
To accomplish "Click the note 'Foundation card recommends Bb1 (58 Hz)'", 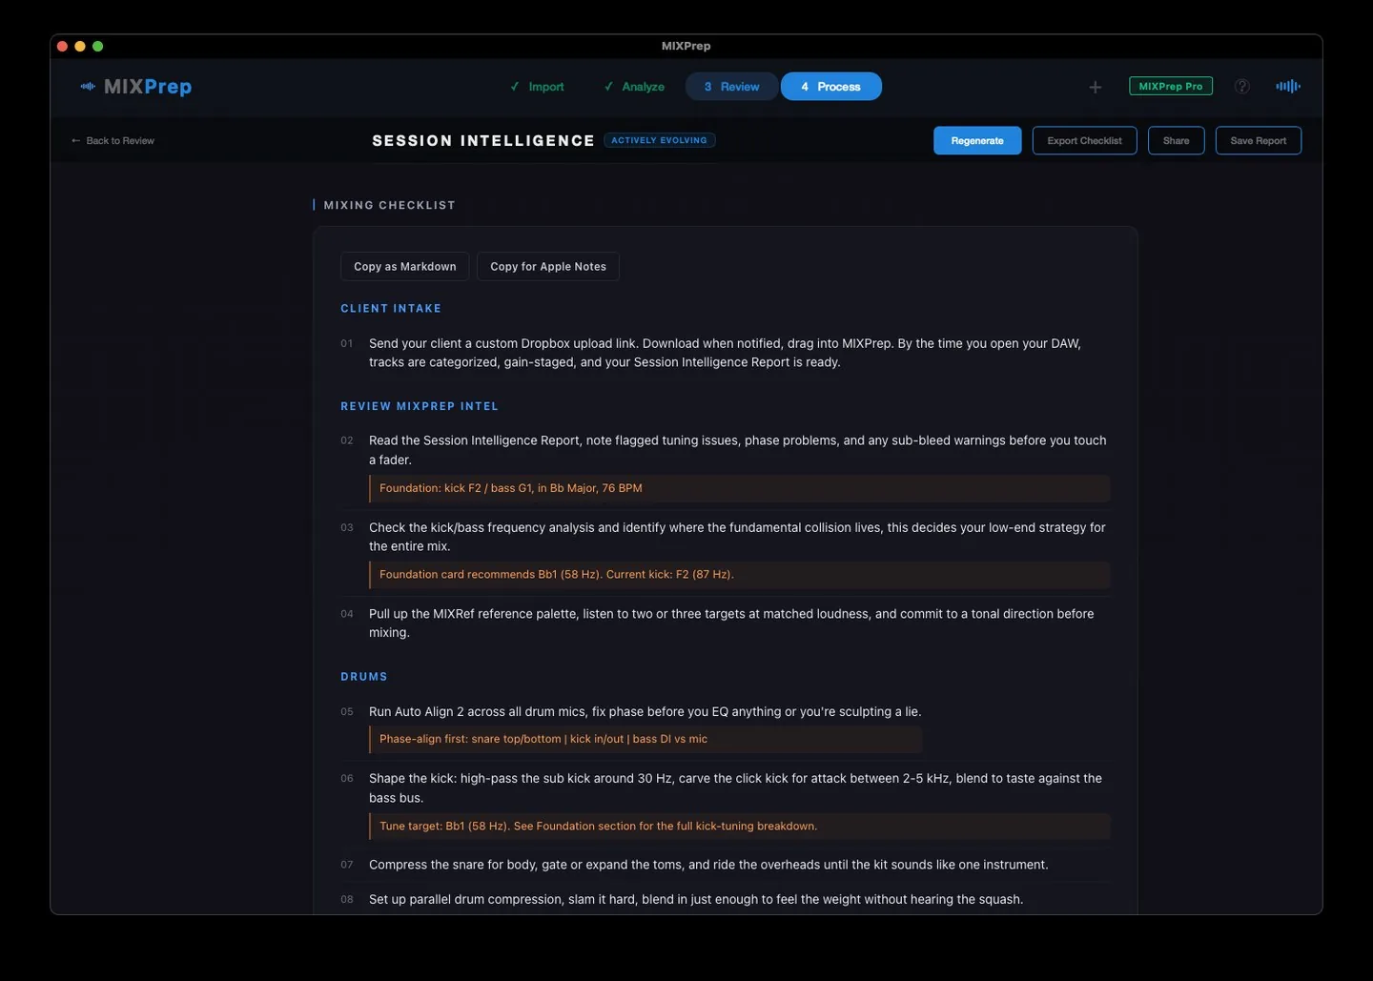I will click(x=739, y=575).
